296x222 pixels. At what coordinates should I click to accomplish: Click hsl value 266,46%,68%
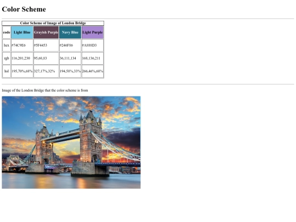[x=93, y=71]
